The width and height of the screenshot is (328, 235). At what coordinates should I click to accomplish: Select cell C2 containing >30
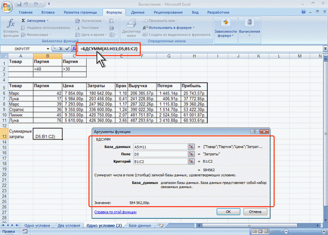[74, 69]
